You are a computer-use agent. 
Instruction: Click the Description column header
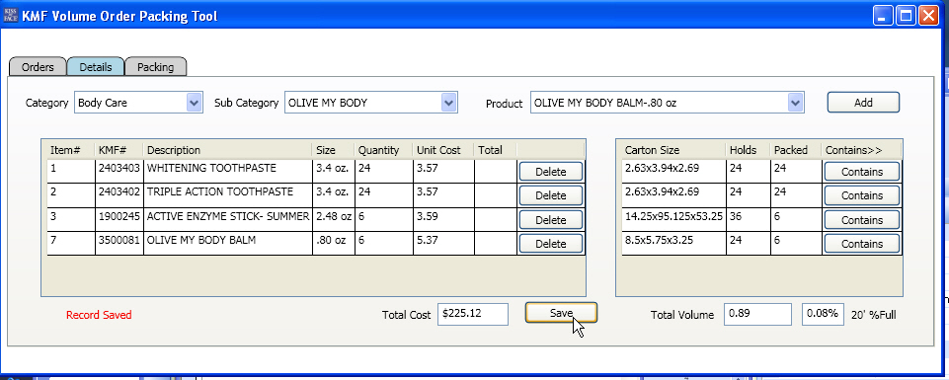(x=227, y=150)
